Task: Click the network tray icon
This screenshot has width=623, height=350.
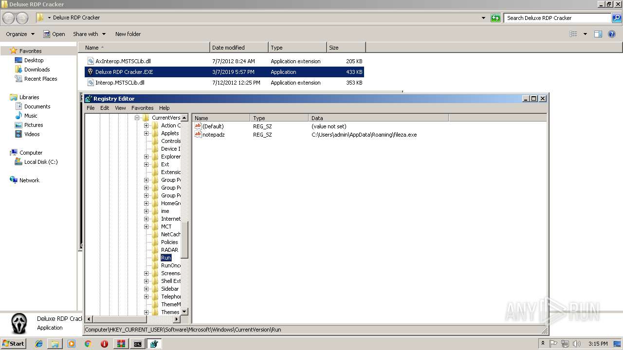Action: click(x=565, y=344)
